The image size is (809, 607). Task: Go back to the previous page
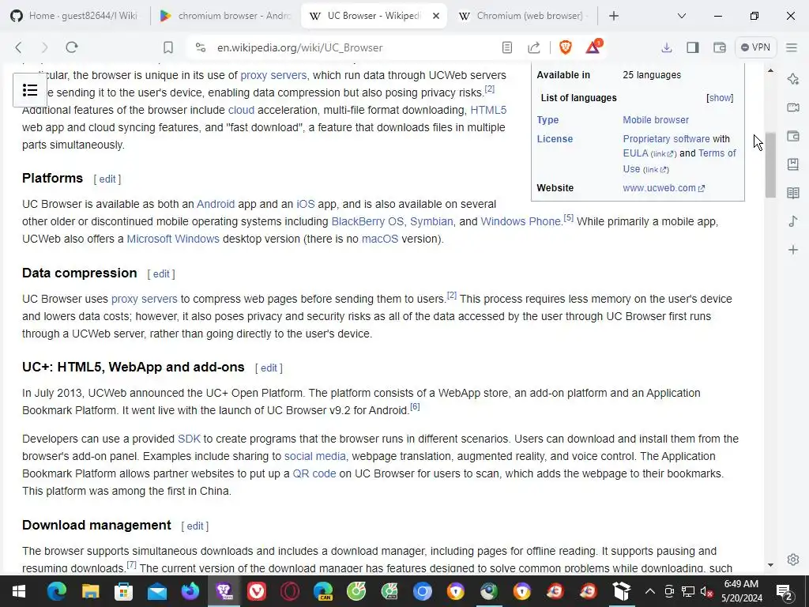[19, 47]
